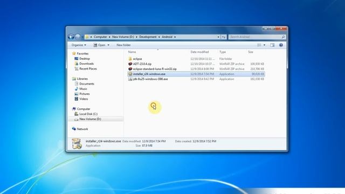Select the ADT-23.0.4.zip archive icon

pos(130,64)
